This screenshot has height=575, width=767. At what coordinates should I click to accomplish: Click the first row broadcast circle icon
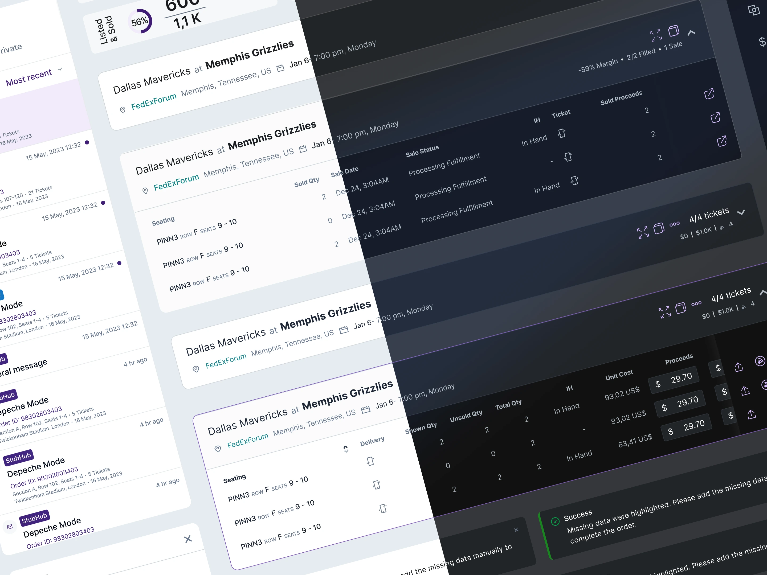click(760, 361)
